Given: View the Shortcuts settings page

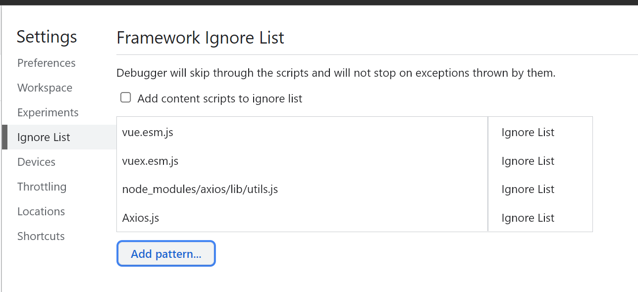Looking at the screenshot, I should coord(41,236).
